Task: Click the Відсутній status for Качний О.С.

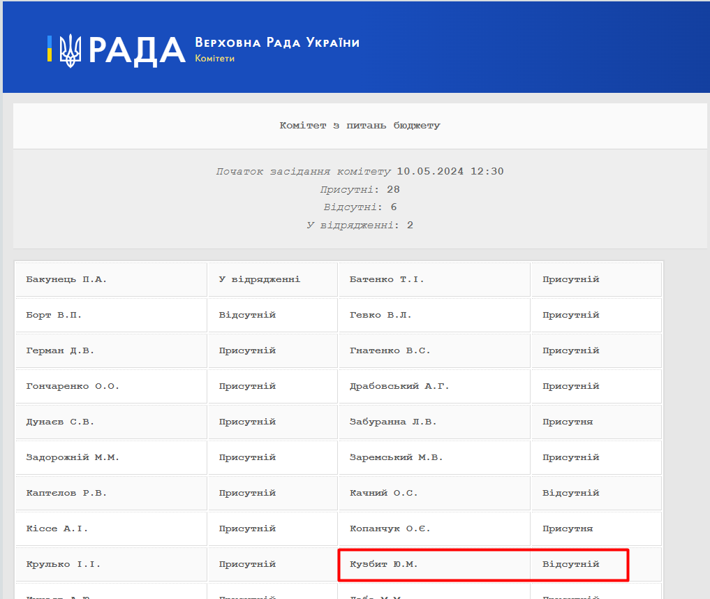Action: [596, 493]
